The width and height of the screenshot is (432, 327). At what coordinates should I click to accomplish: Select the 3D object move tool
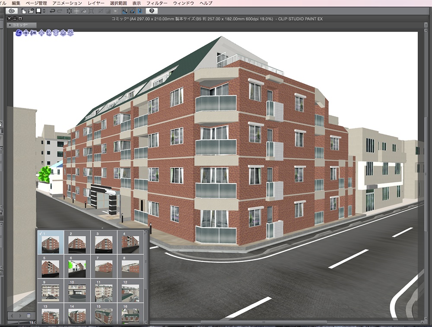[41, 33]
